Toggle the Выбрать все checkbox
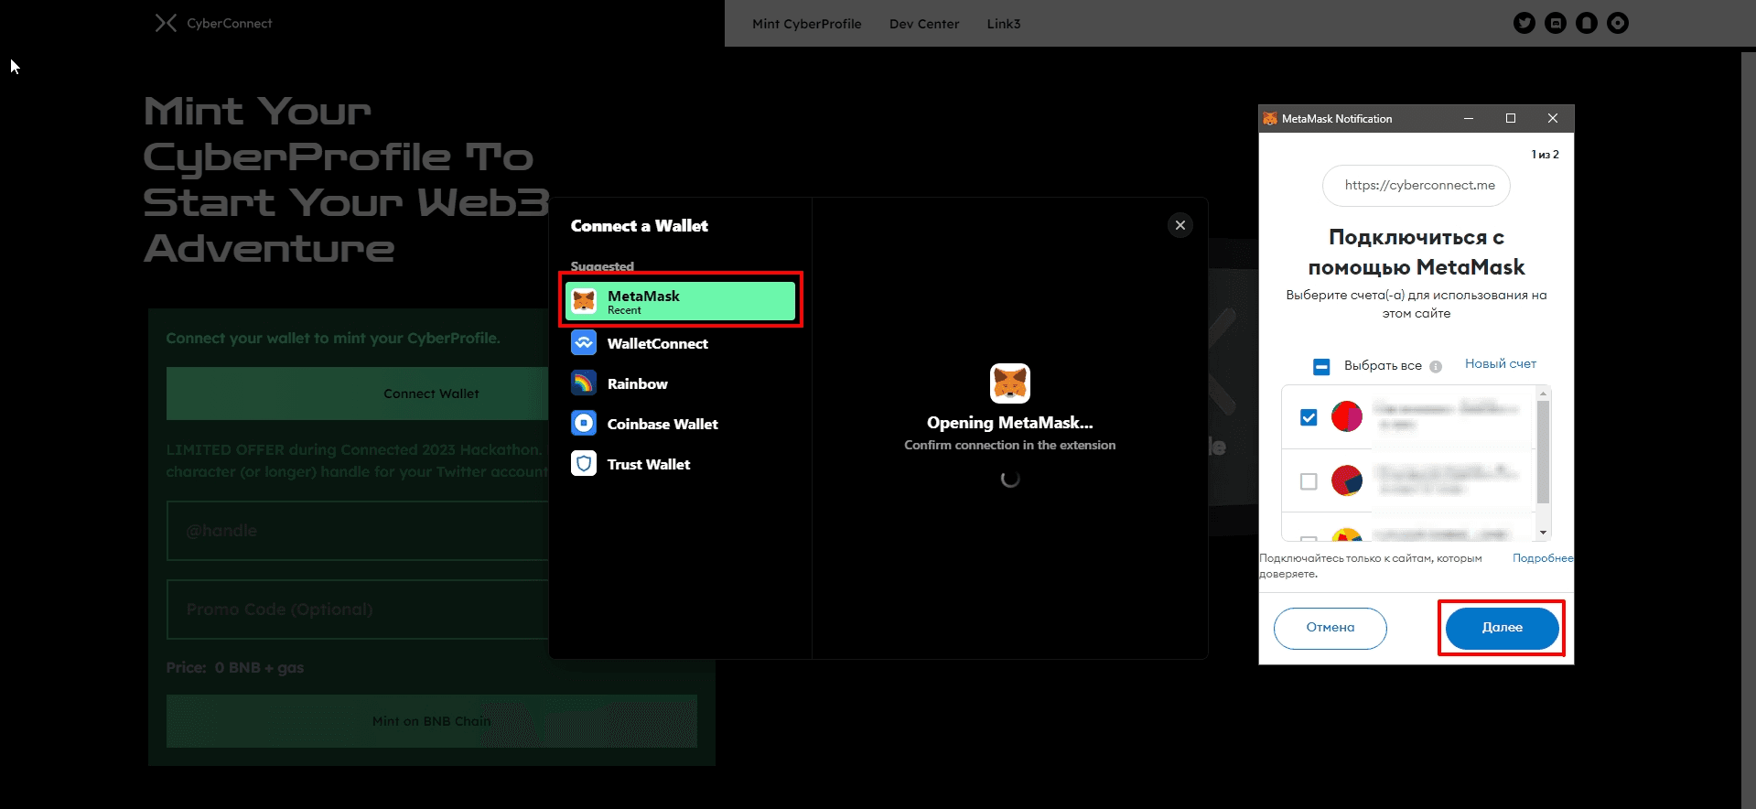The image size is (1756, 809). (x=1321, y=366)
